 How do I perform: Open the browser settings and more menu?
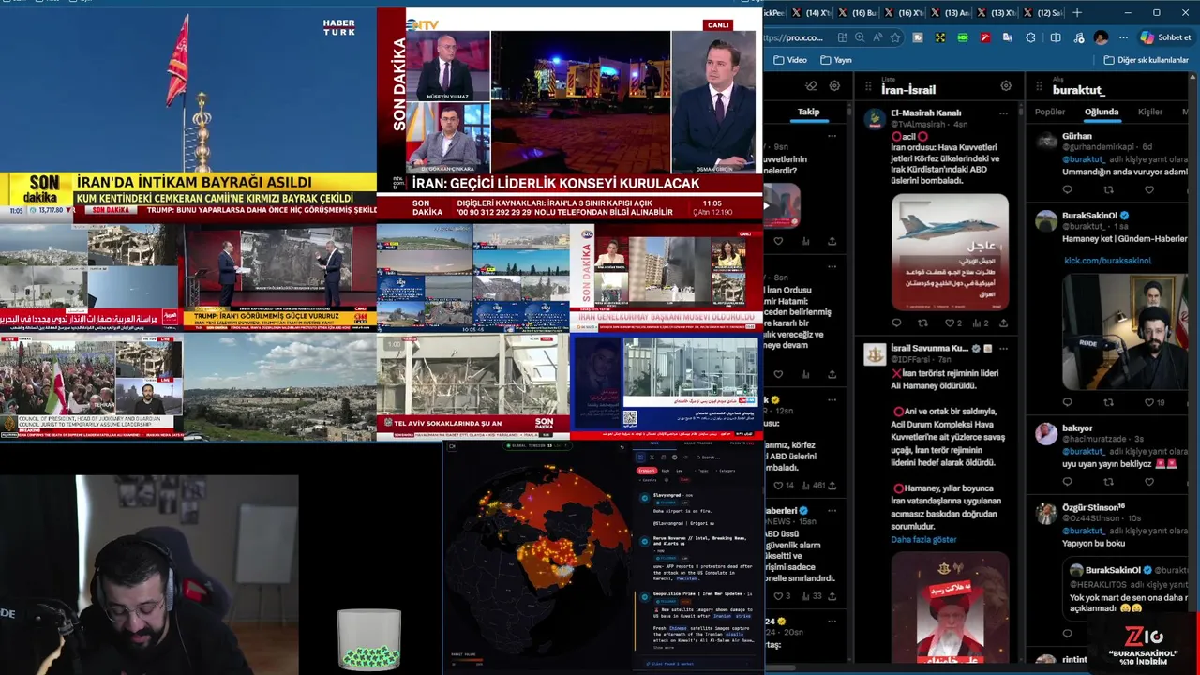click(x=1123, y=37)
